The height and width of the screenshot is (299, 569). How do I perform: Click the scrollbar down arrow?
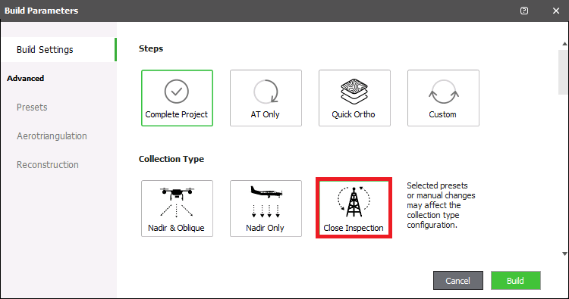pyautogui.click(x=564, y=254)
